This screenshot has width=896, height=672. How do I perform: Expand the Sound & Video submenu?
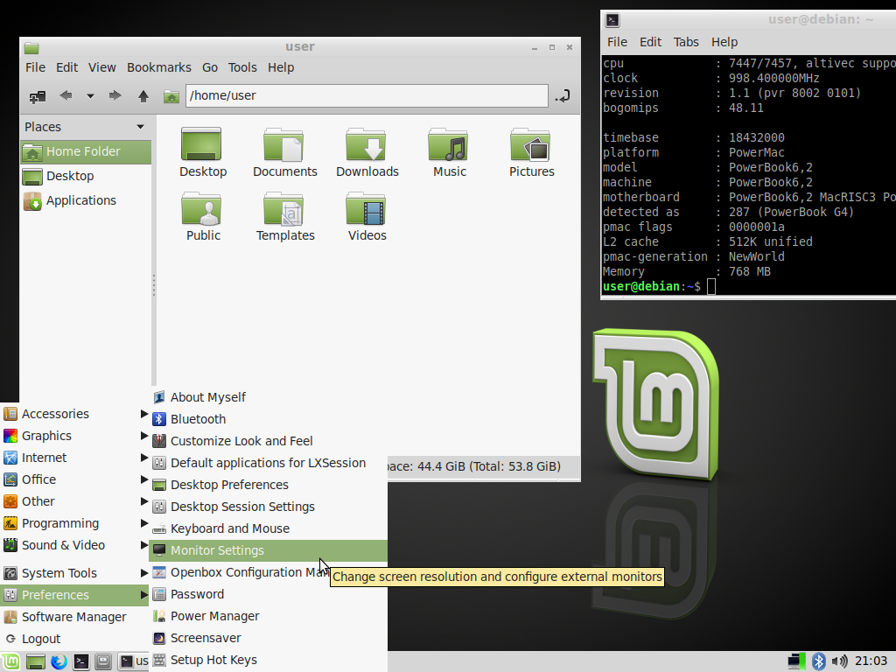tap(74, 545)
